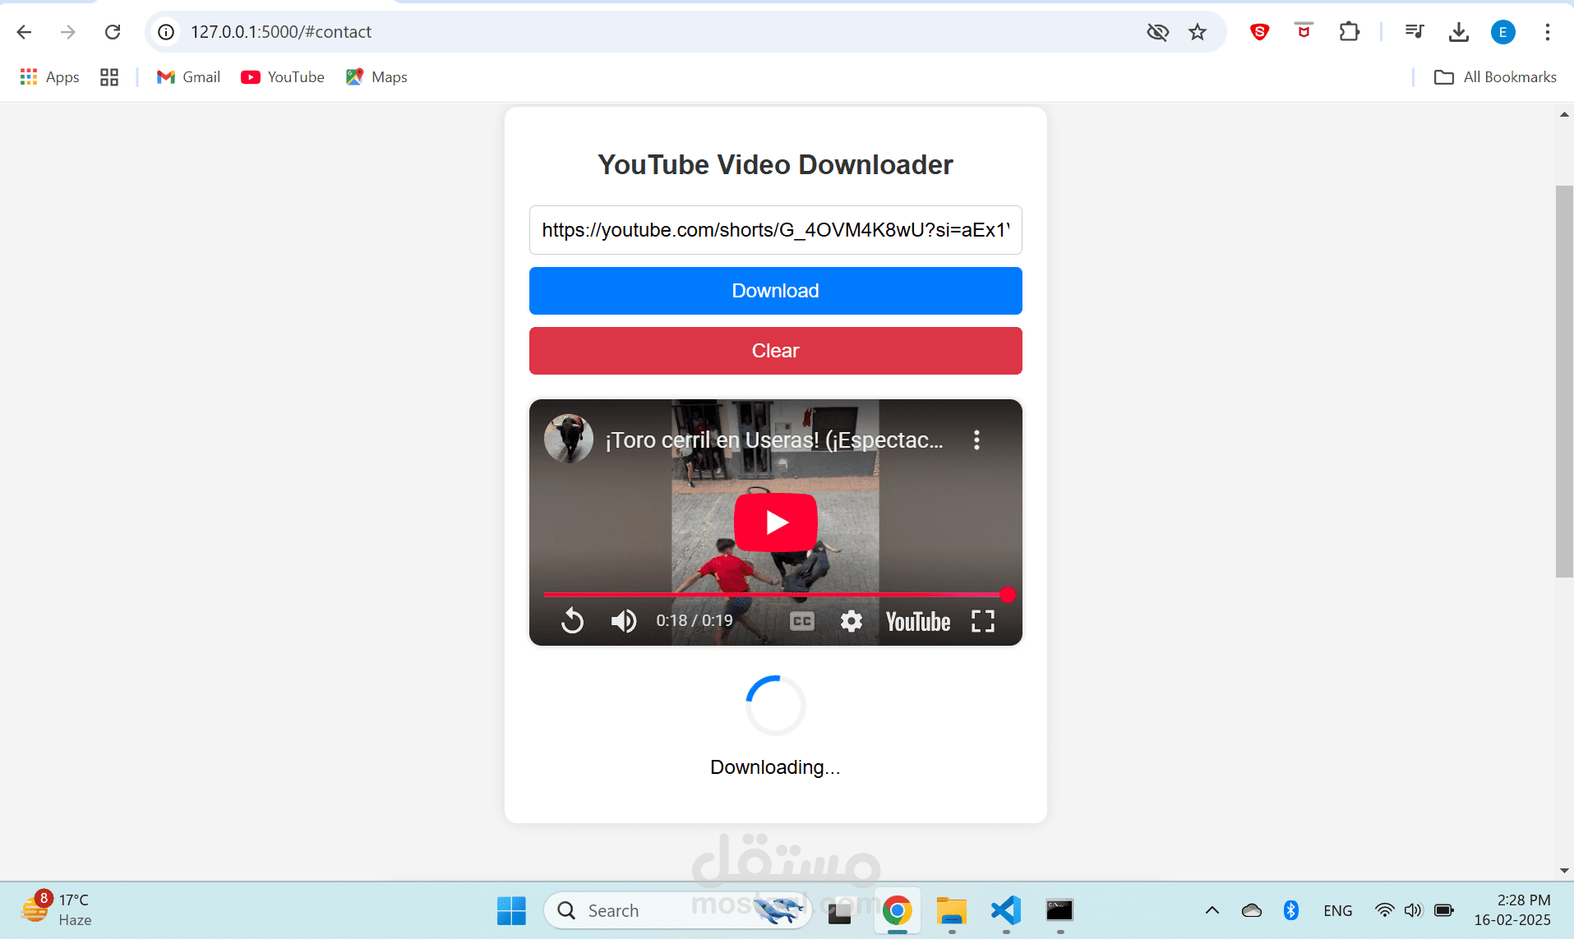Open the video settings gear
This screenshot has width=1574, height=939.
(851, 621)
